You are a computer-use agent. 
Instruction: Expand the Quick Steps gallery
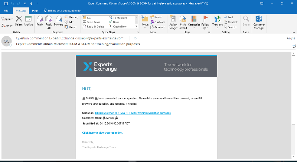coord(136,26)
